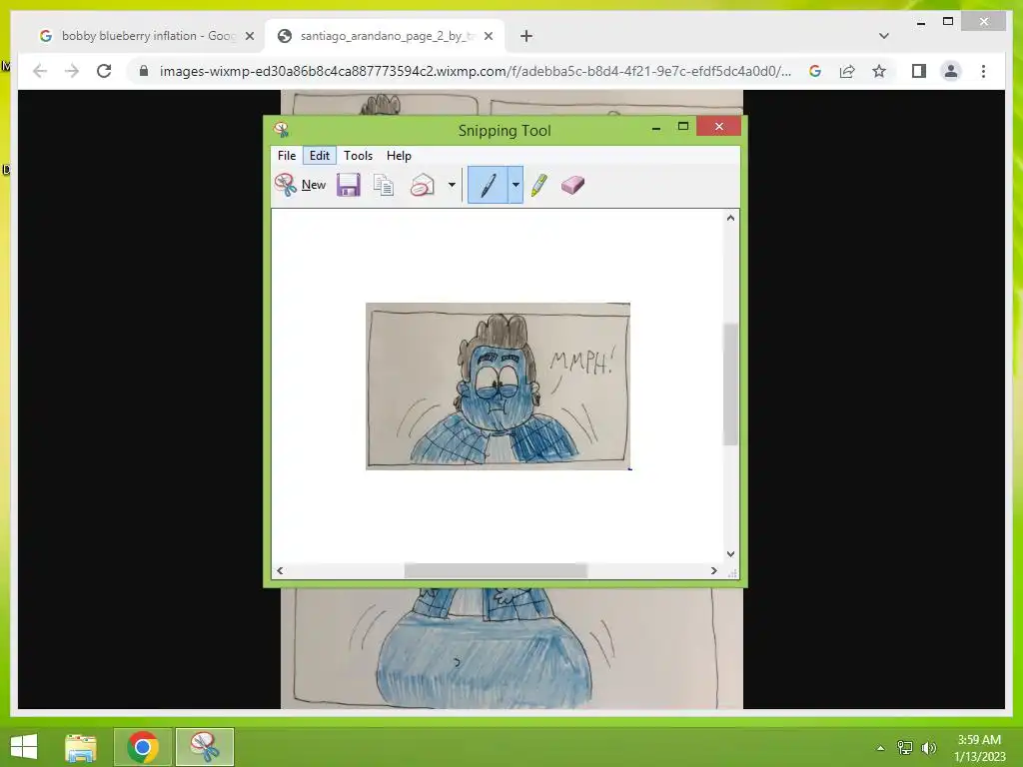Click the snip horizontal scrollbar right arrow
1023x767 pixels.
click(x=713, y=570)
